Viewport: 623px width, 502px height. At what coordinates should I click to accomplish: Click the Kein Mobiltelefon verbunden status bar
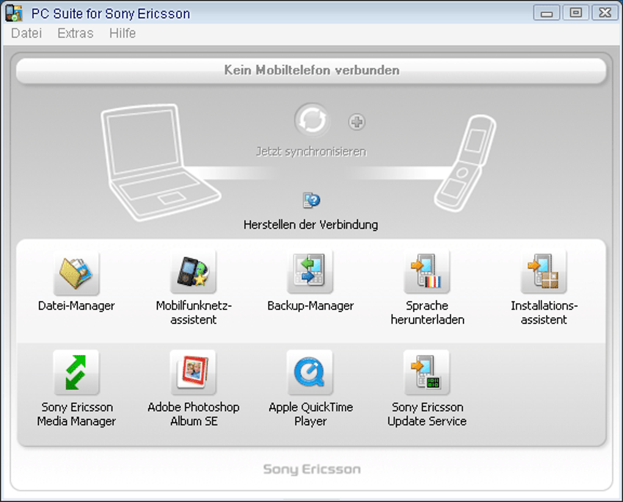tap(311, 71)
